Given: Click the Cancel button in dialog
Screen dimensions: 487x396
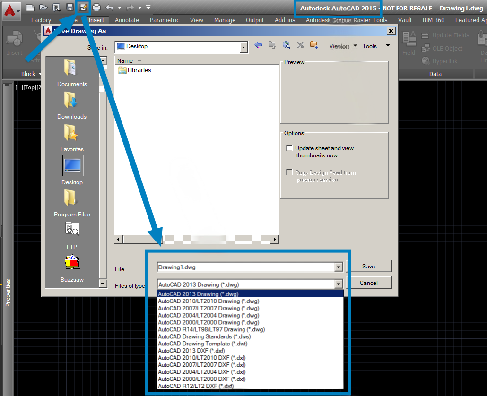Looking at the screenshot, I should click(369, 283).
